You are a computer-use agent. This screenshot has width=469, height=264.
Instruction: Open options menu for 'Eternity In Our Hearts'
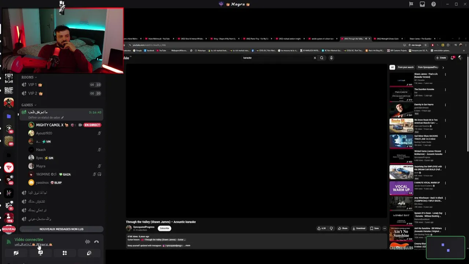coord(445,105)
